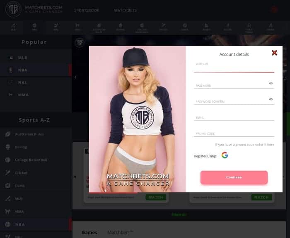
Task: Click the Sports A-Z section heading
Action: click(x=34, y=120)
